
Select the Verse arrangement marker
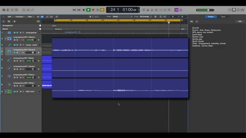pyautogui.click(x=54, y=26)
